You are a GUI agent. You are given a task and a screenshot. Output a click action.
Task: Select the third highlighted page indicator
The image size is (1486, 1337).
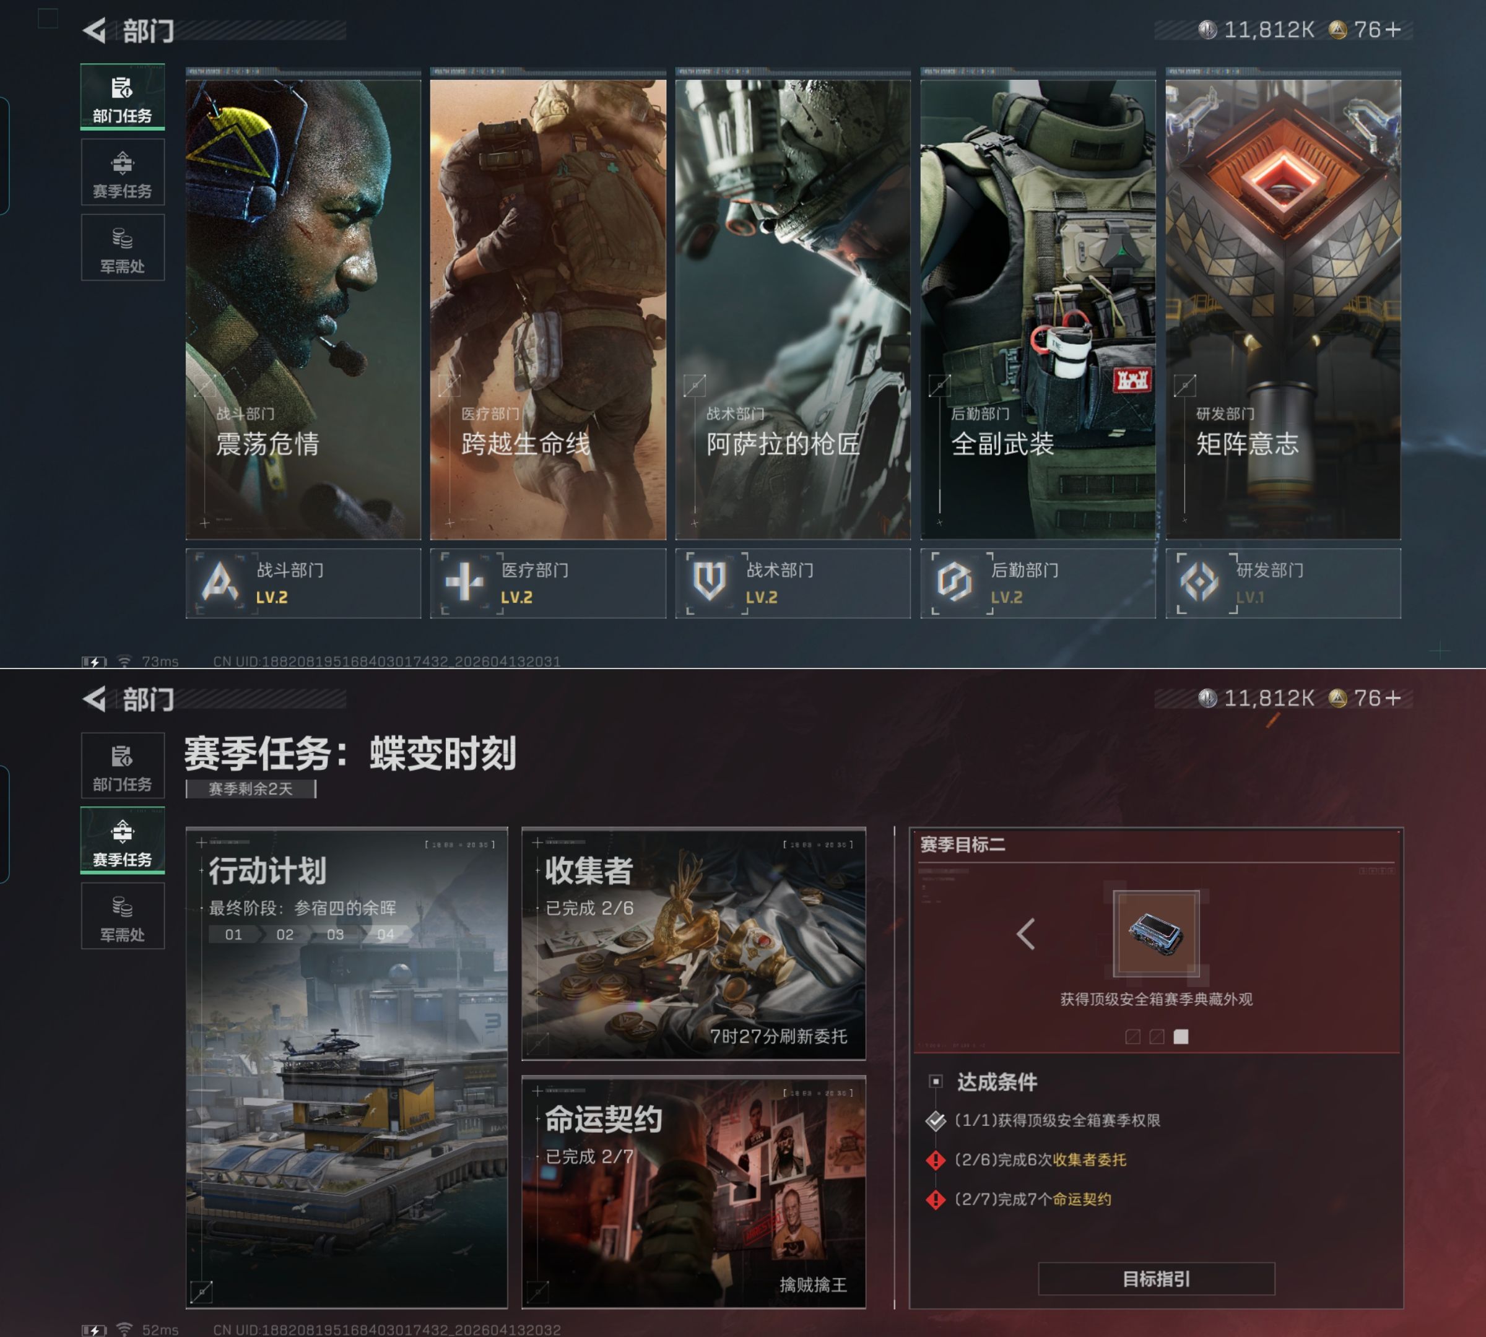(x=1181, y=1037)
